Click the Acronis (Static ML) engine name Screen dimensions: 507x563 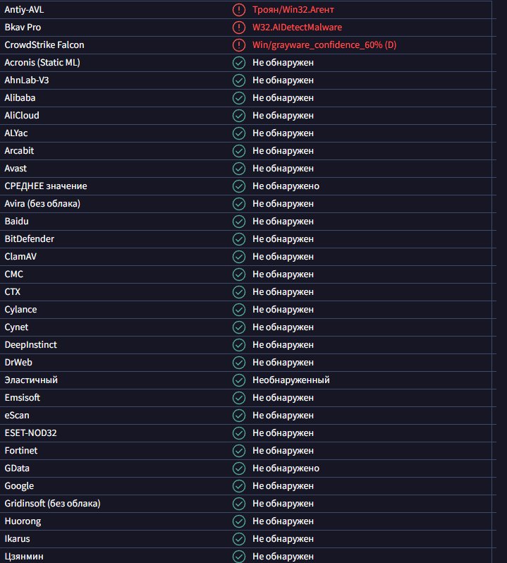pyautogui.click(x=42, y=63)
